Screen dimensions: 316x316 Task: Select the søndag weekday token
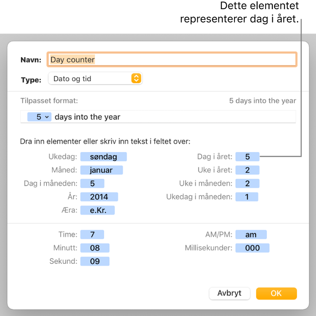click(108, 156)
